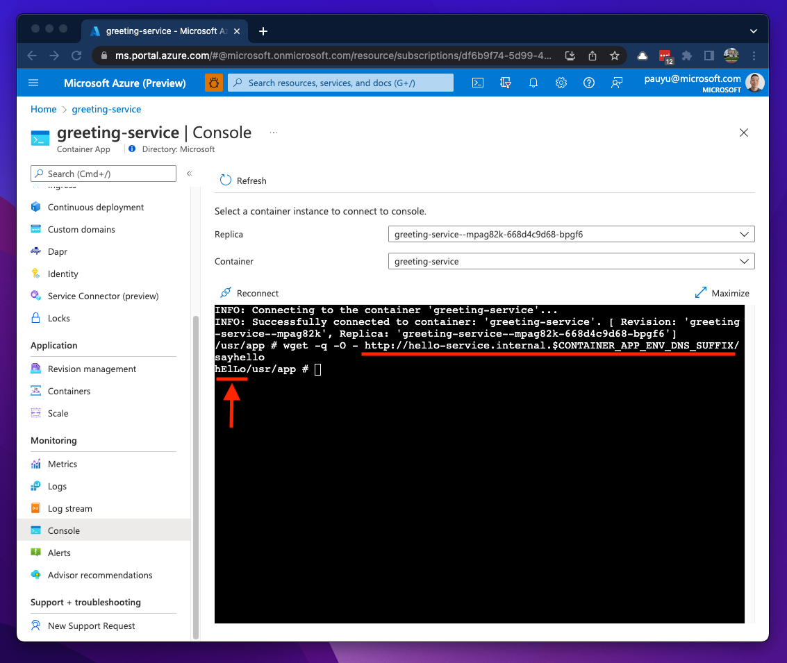Click the Home breadcrumb link

43,109
